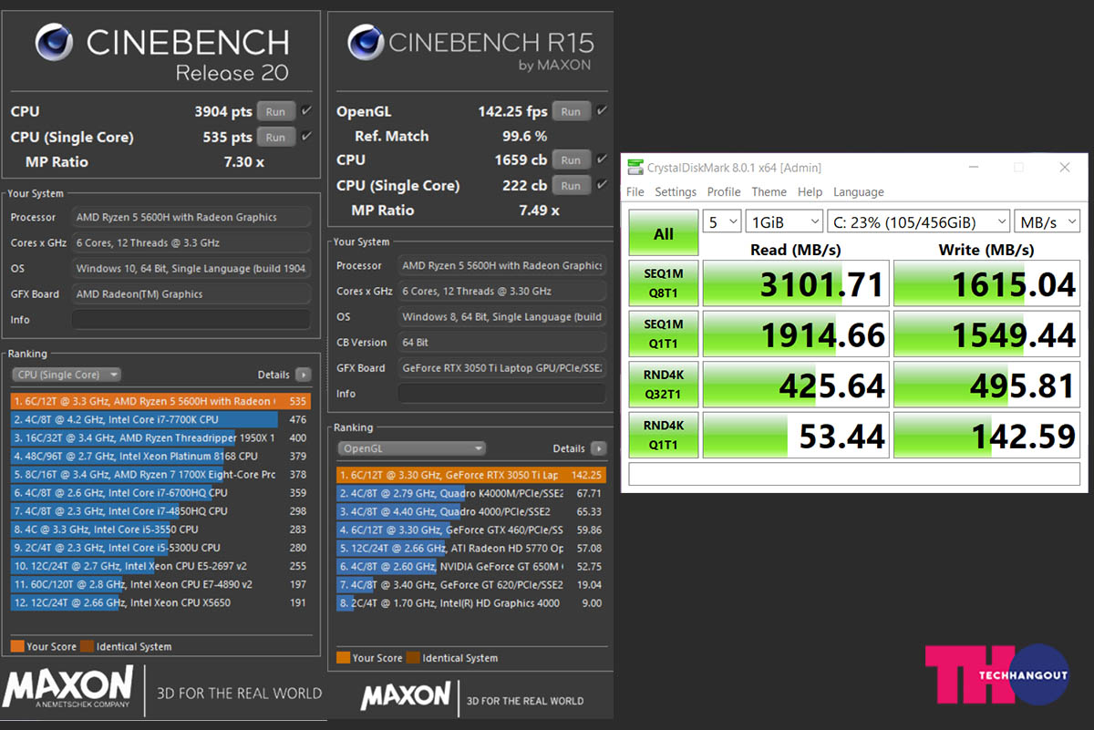Screen dimensions: 1094x730
Task: Toggle CPU checkmark in Cinebench R15
Action: click(602, 159)
